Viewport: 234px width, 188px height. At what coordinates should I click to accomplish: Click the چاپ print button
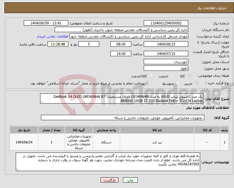130,180
